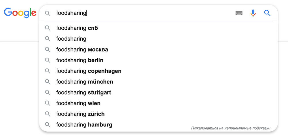Select the foodsharing stuttgart suggestion

(158, 92)
